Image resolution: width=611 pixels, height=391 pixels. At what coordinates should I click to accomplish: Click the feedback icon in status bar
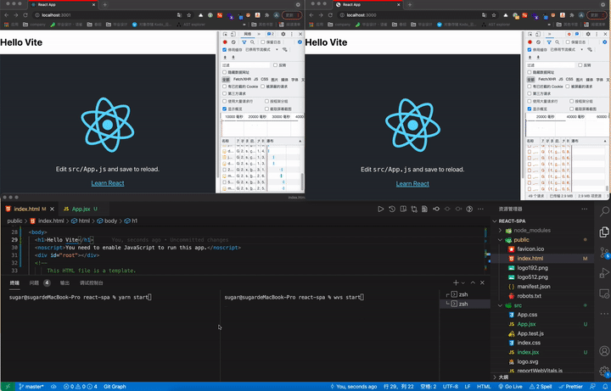[x=593, y=387]
